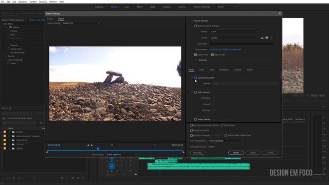Click the Set In Point marker icon
Screen dimensions: 329x185
click(88, 145)
